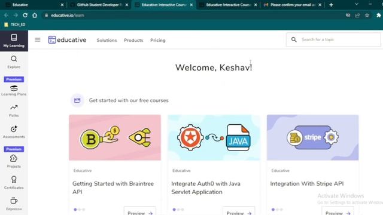The width and height of the screenshot is (383, 215).
Task: Click the search magnifier icon
Action: click(294, 39)
